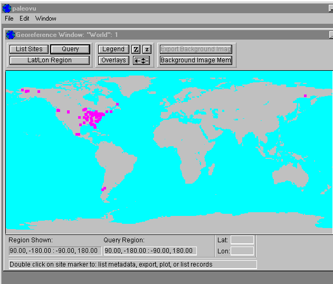Select the site marker in eastern Russia

click(x=305, y=96)
